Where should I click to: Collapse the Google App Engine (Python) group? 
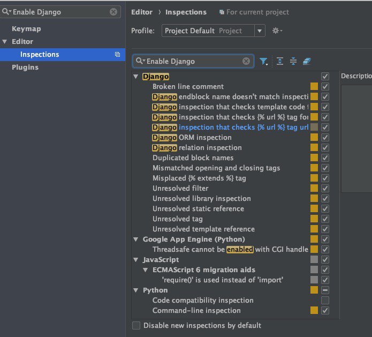[136, 239]
